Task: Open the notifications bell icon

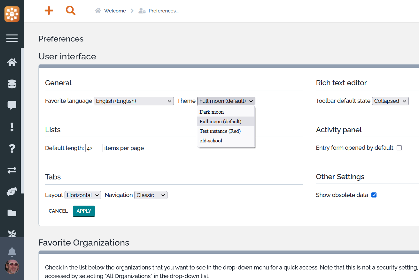Action: coord(12,252)
